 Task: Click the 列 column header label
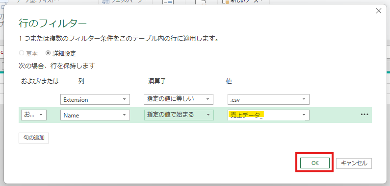81,81
